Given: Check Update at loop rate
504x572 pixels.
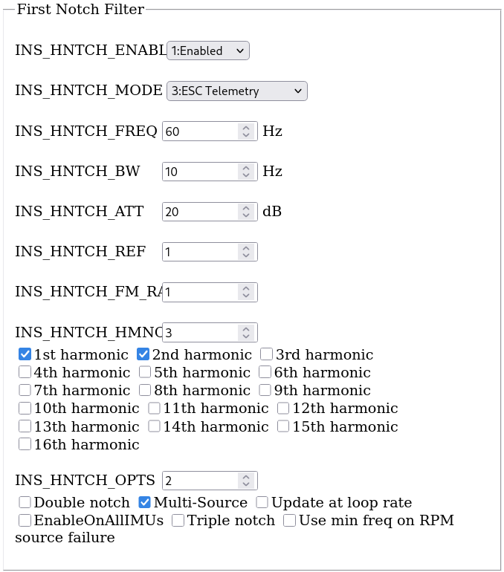Looking at the screenshot, I should [x=262, y=502].
